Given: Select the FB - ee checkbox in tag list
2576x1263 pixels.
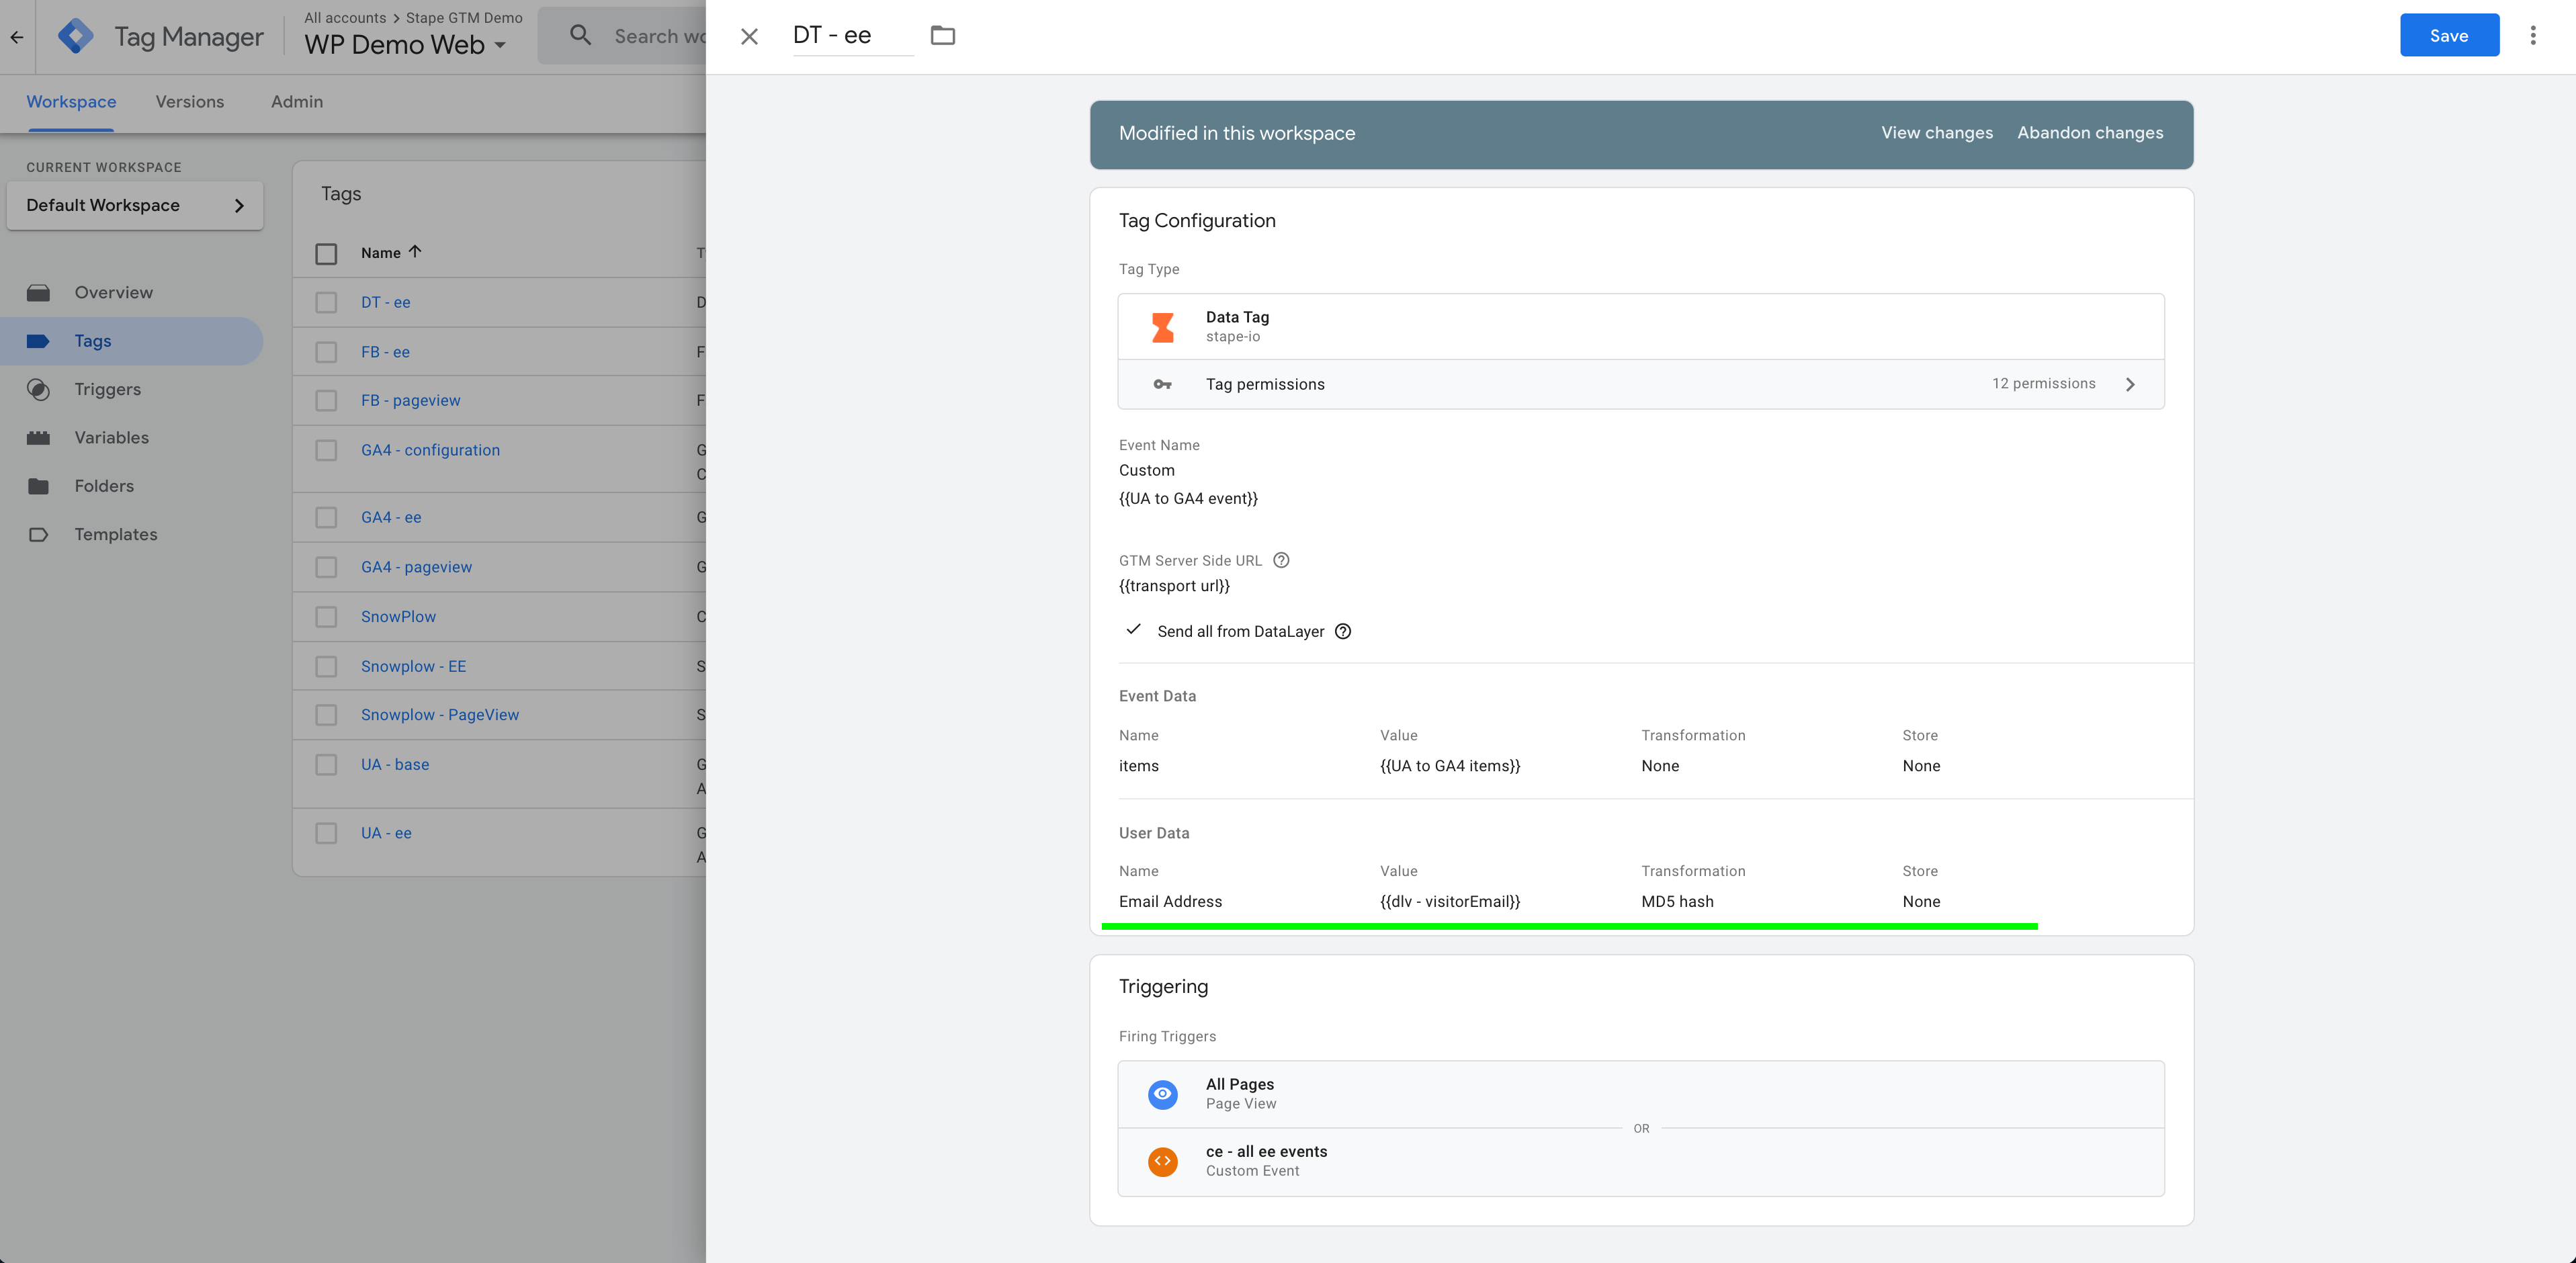Looking at the screenshot, I should coord(327,351).
